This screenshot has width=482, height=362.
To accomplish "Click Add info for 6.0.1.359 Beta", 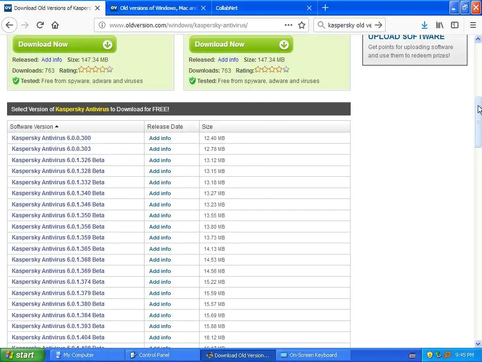I will [x=160, y=238].
